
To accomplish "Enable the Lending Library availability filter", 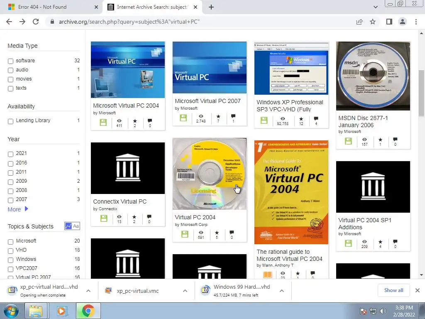I will coord(10,121).
